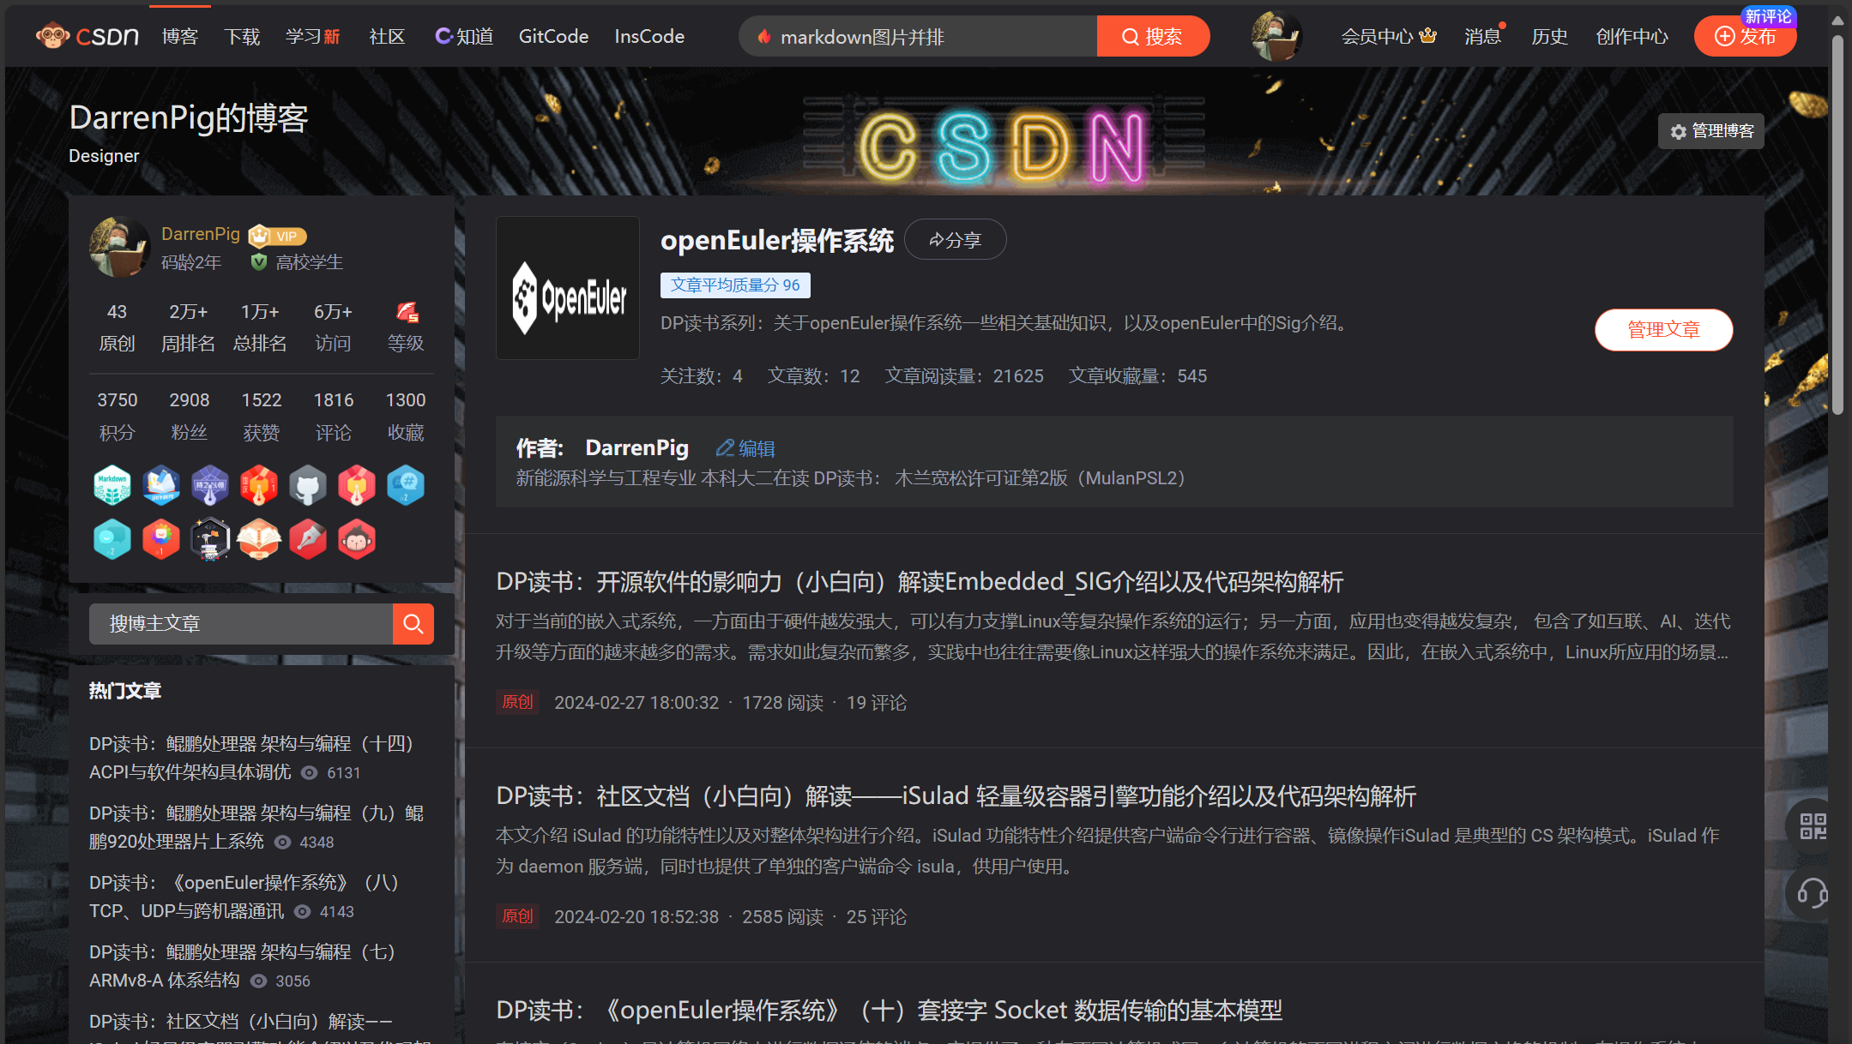This screenshot has width=1852, height=1044.
Task: Click the search magnifier in the blog search box
Action: pos(413,623)
